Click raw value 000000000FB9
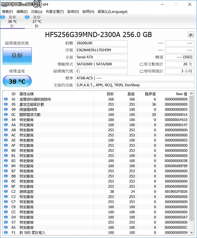 (176, 166)
